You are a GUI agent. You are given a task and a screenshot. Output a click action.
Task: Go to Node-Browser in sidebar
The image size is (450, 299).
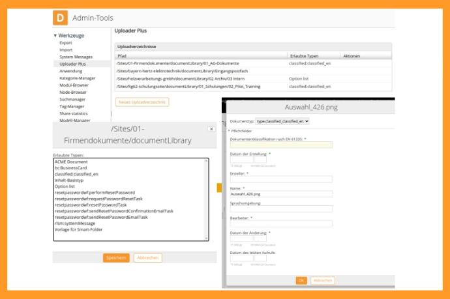click(73, 93)
